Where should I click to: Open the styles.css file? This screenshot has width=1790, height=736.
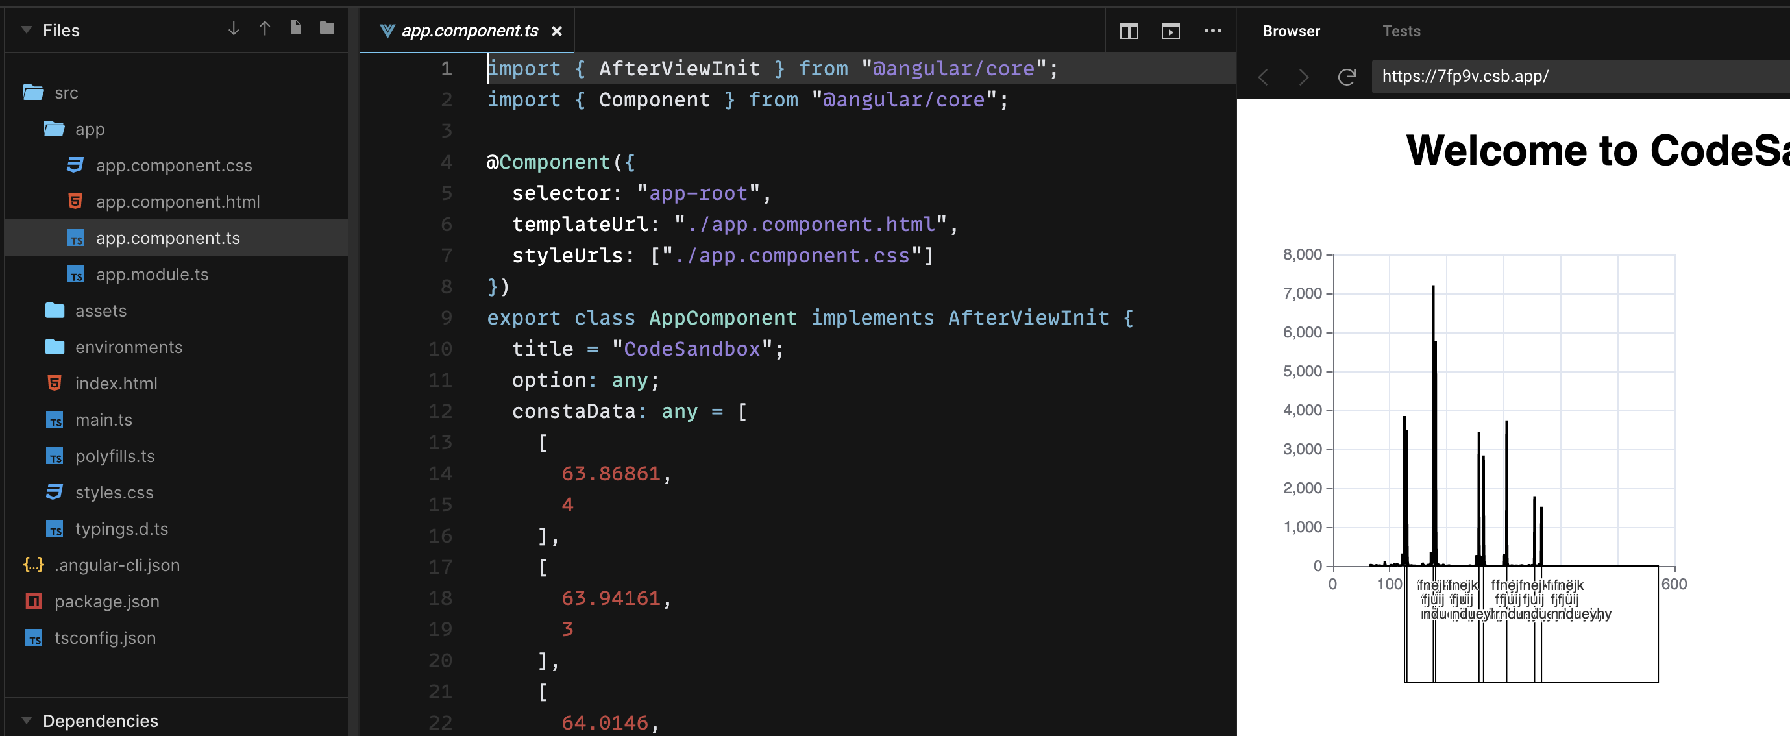tap(115, 492)
